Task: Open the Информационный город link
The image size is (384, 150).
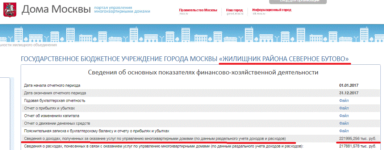Action: (x=272, y=10)
